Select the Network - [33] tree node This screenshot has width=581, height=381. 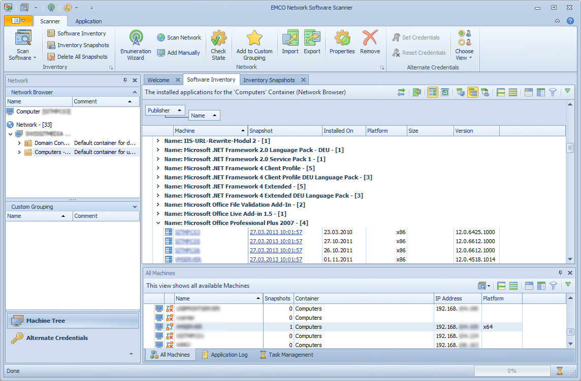click(x=34, y=125)
